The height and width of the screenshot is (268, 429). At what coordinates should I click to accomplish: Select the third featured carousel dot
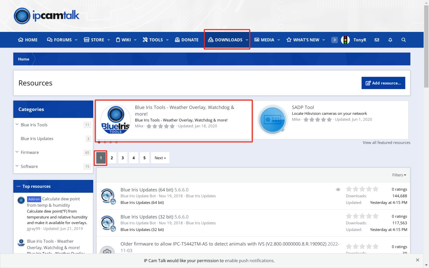110,142
